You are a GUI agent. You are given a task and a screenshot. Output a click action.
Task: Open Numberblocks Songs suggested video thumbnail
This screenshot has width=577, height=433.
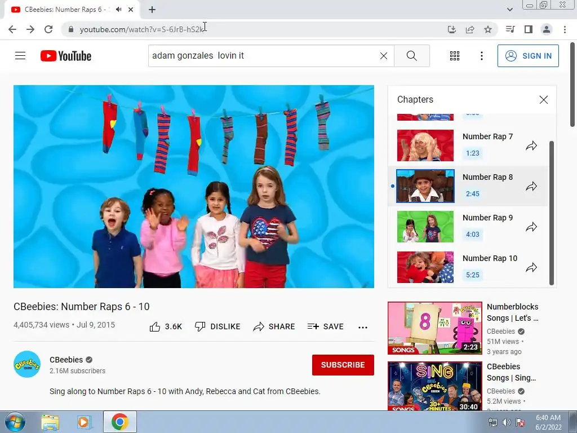[434, 328]
